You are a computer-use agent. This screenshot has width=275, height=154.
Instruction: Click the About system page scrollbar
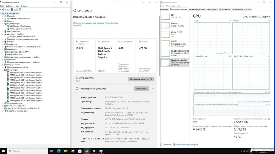pyautogui.click(x=159, y=46)
